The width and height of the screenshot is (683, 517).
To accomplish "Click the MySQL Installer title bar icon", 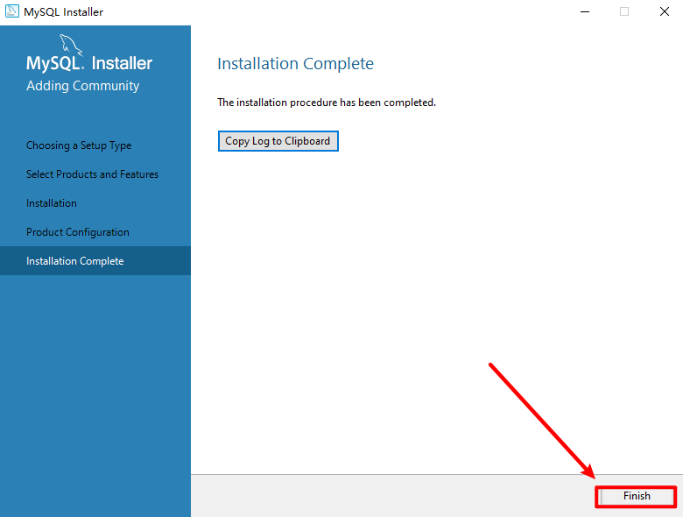I will tap(13, 12).
